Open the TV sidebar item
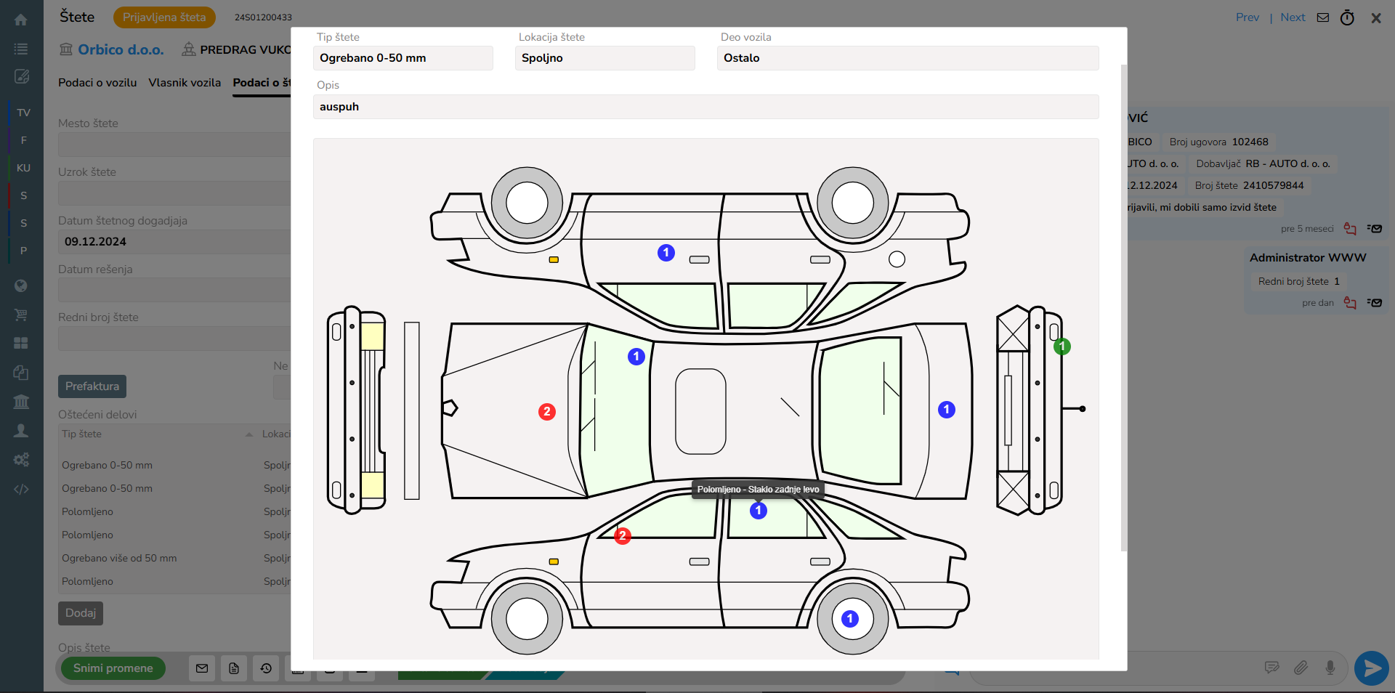Viewport: 1395px width, 693px height. point(23,113)
